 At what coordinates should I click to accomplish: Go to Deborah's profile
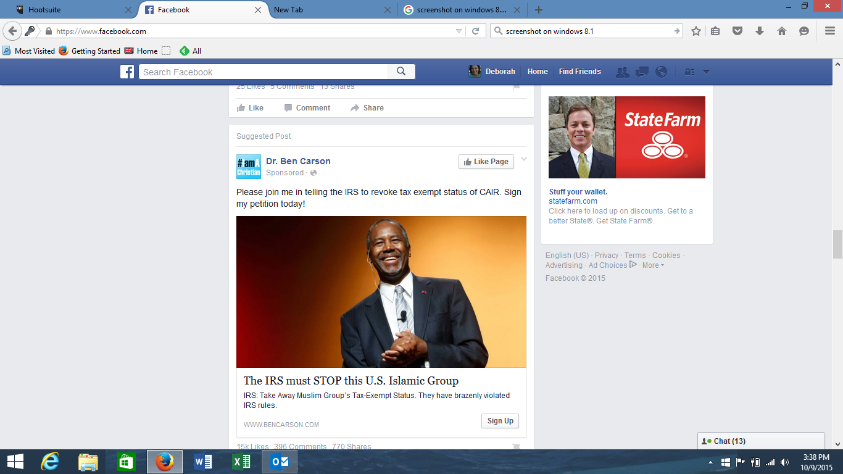pos(492,72)
